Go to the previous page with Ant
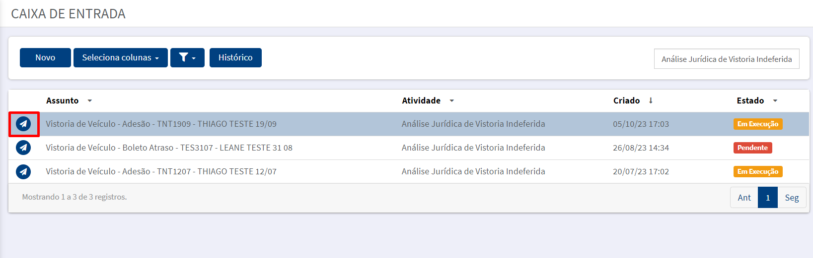Screen dimensions: 813x258 point(744,198)
